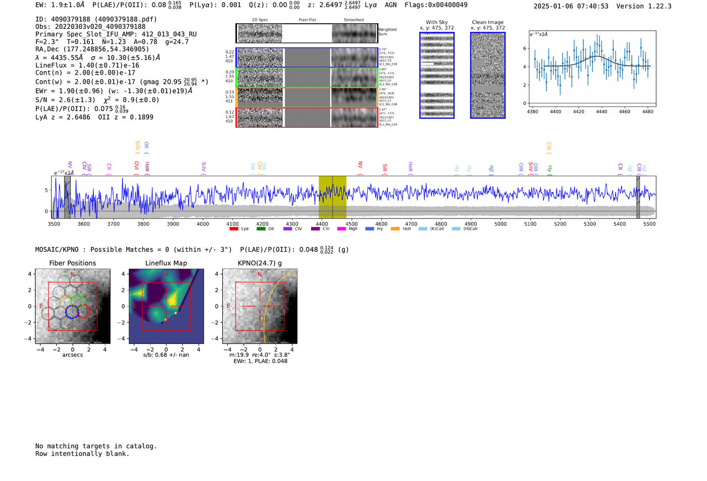This screenshot has height=481, width=707.
Task: Select the OII z = 0.1899 text
Action: tap(126, 117)
